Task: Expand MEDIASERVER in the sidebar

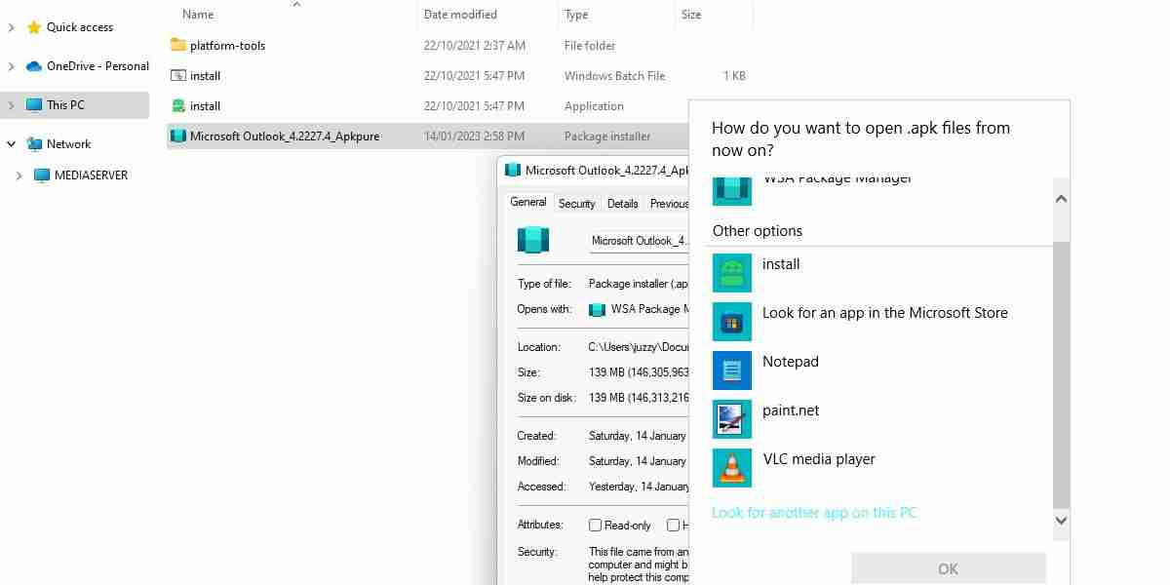Action: tap(20, 175)
